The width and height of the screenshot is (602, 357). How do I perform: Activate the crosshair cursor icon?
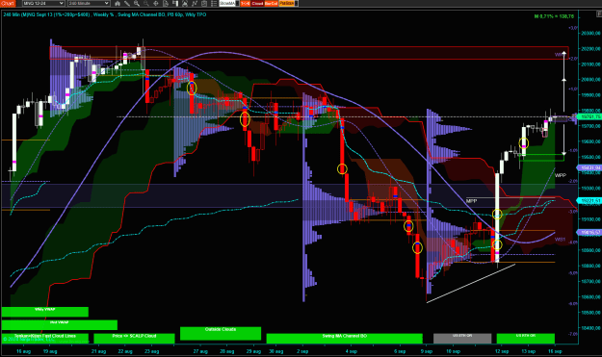point(156,4)
